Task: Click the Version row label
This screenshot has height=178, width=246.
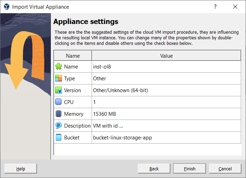Action: (72, 90)
